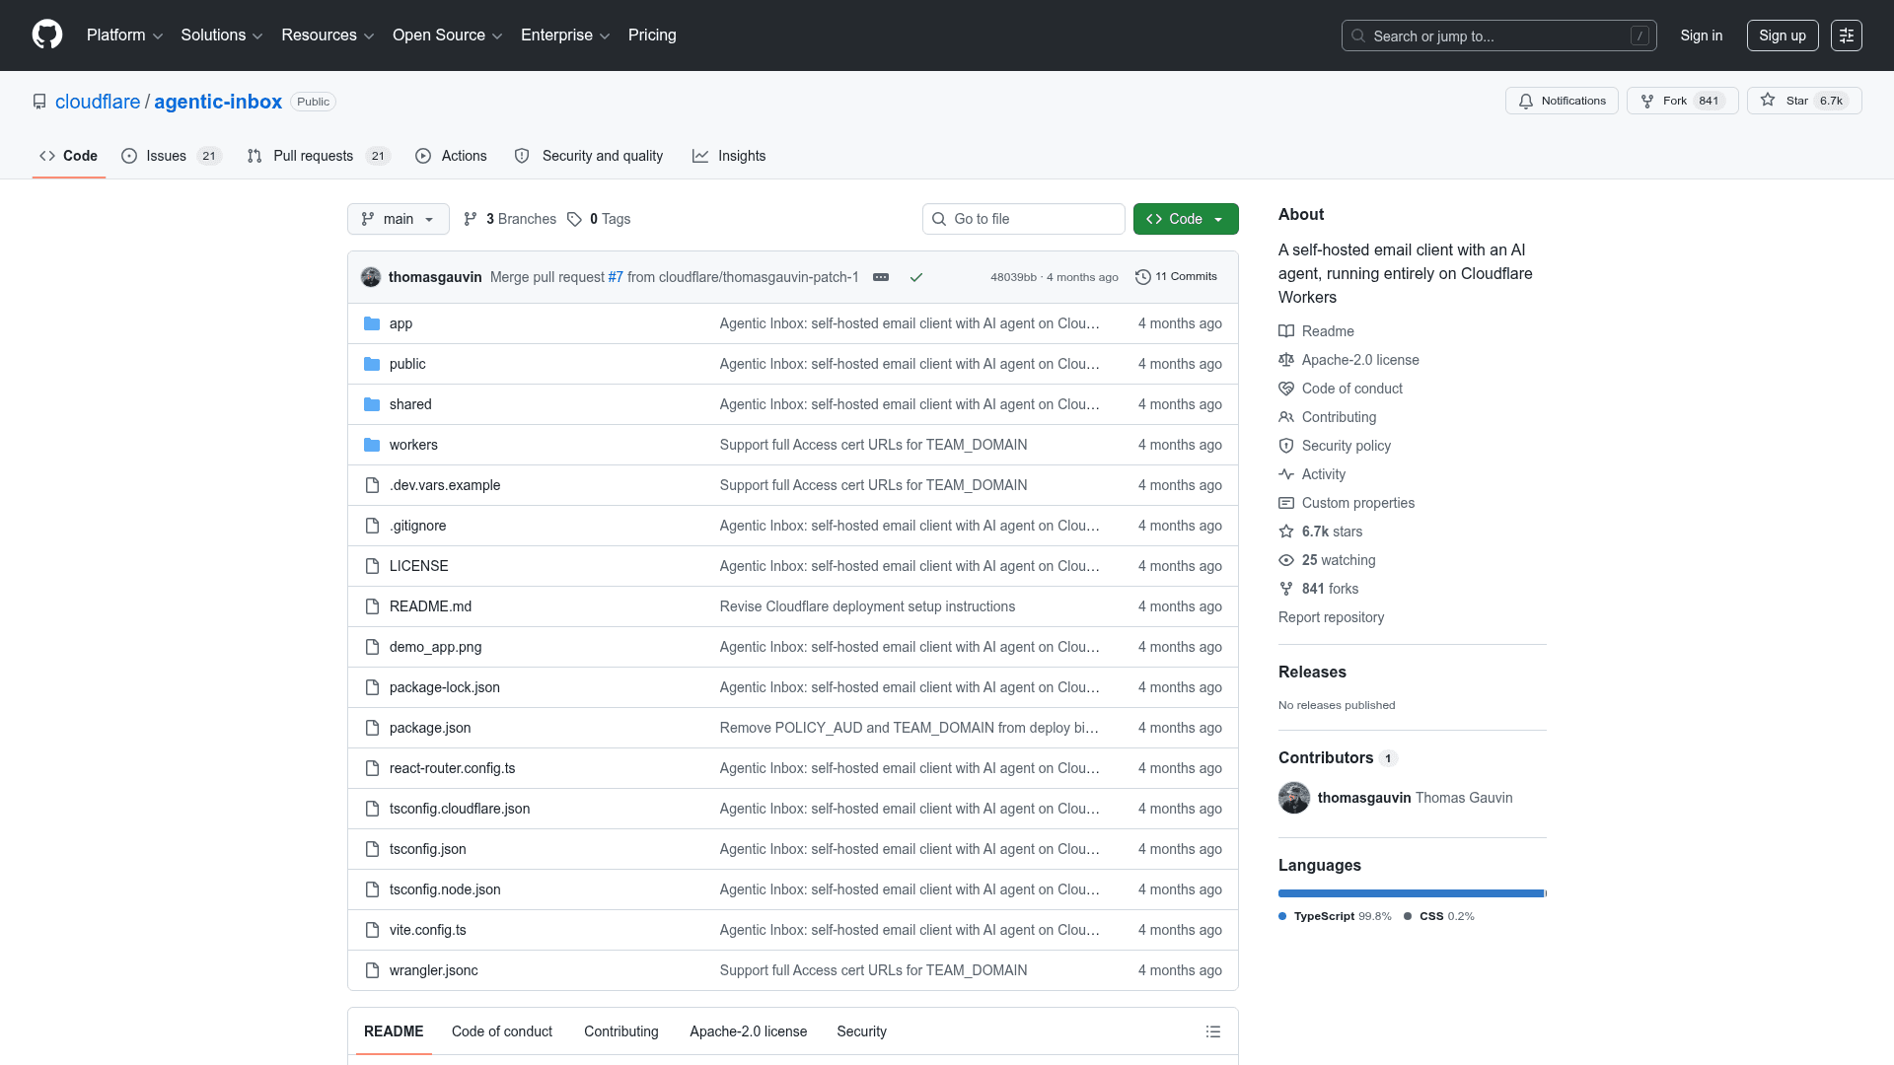The image size is (1894, 1065).
Task: Expand the Resources navigation menu
Action: (328, 35)
